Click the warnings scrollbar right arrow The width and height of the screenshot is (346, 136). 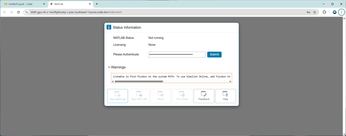[230, 81]
